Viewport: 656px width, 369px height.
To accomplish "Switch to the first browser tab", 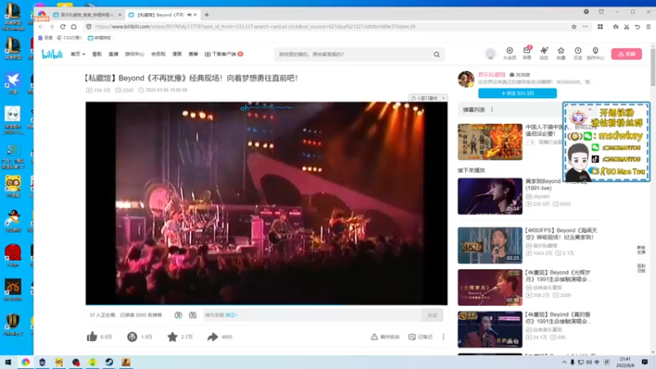I will click(87, 15).
